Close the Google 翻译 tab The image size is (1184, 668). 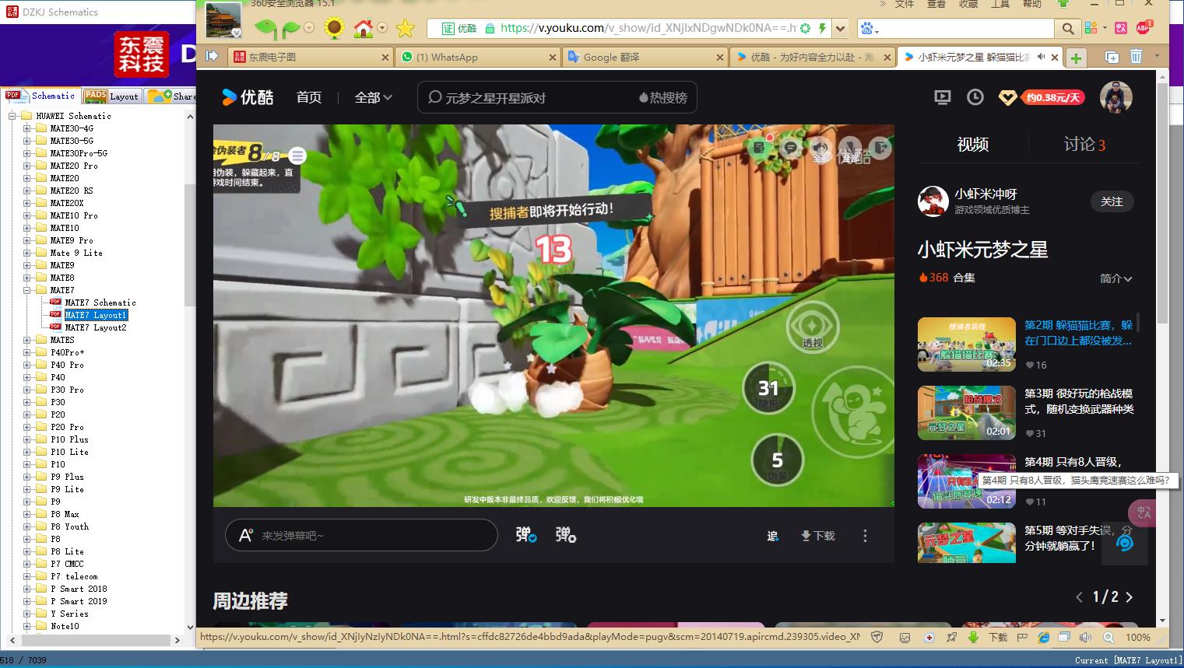click(x=720, y=58)
